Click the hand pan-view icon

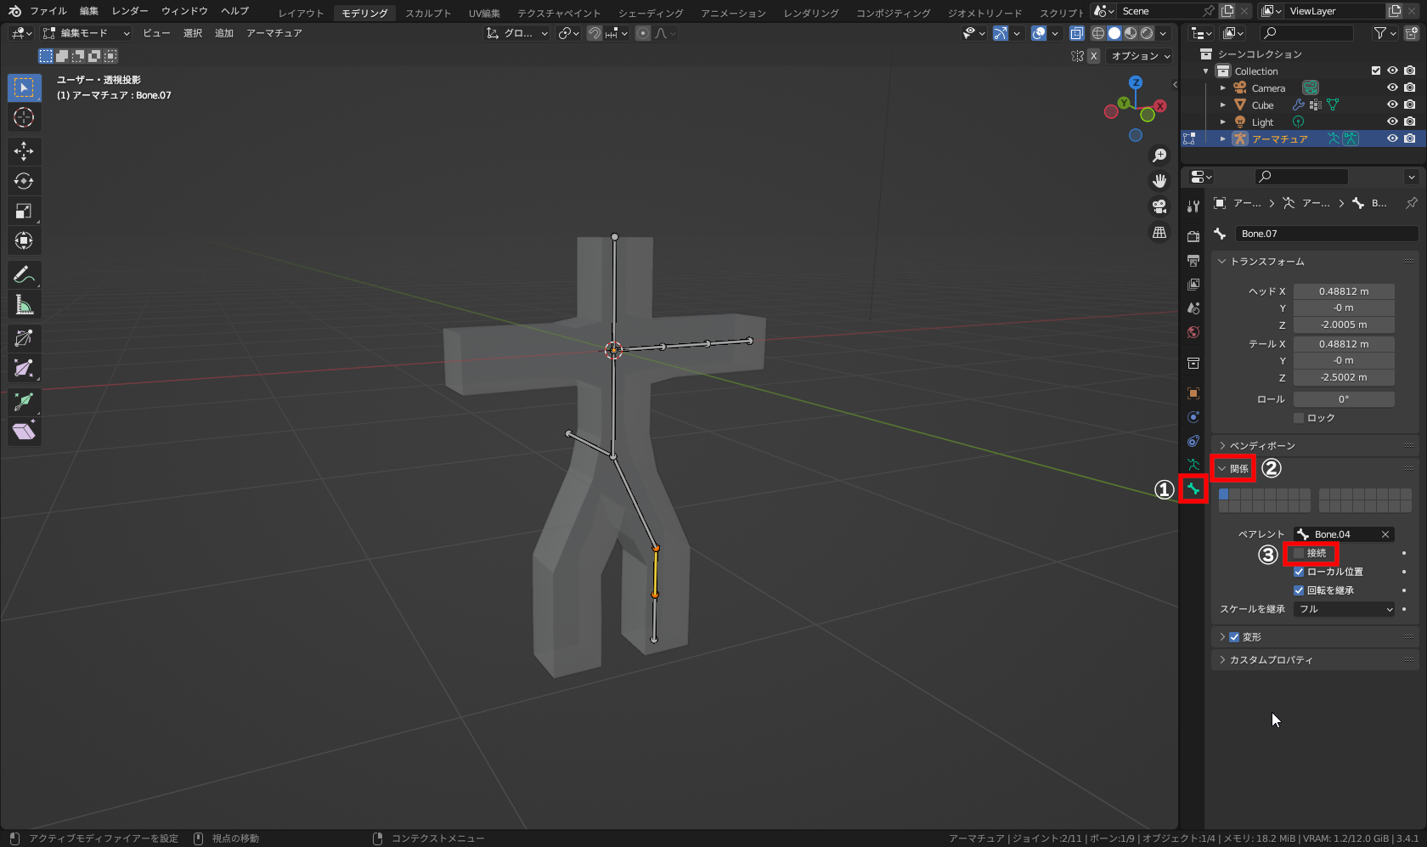click(1159, 181)
